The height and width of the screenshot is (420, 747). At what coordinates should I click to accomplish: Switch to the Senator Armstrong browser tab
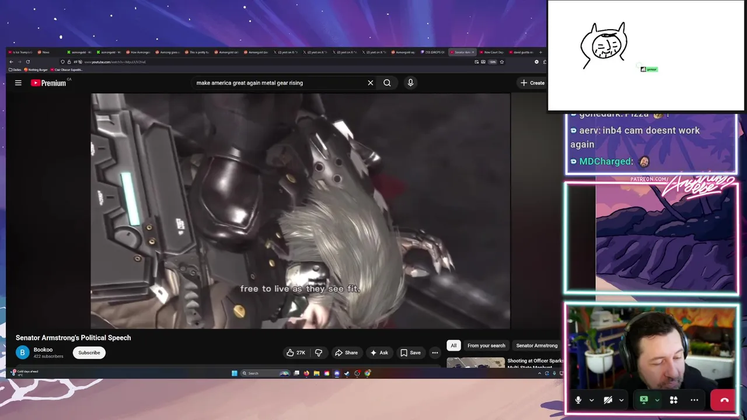(461, 52)
